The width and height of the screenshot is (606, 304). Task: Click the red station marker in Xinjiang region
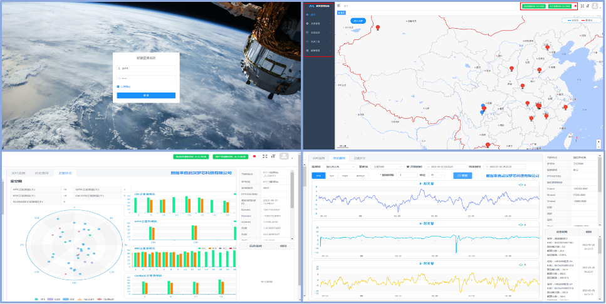(378, 28)
